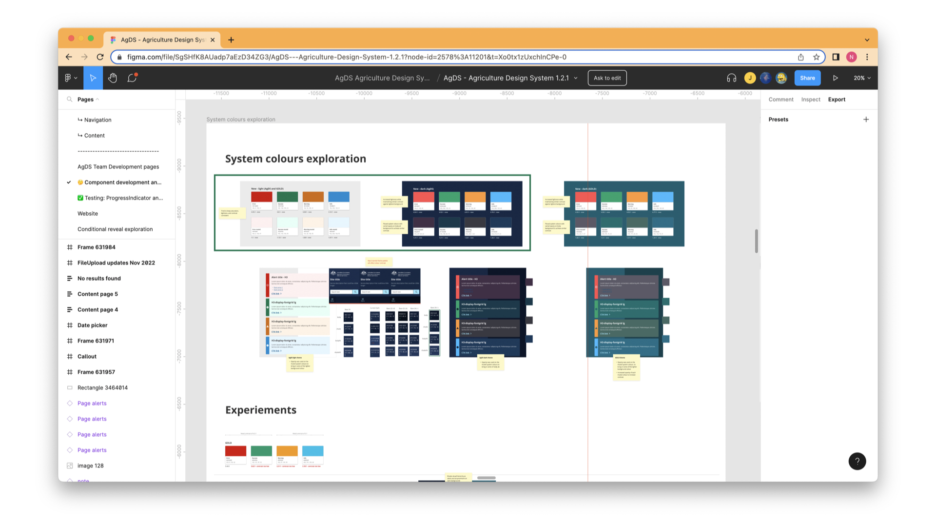The height and width of the screenshot is (527, 936).
Task: Click the red Error colour swatch
Action: coord(261,197)
